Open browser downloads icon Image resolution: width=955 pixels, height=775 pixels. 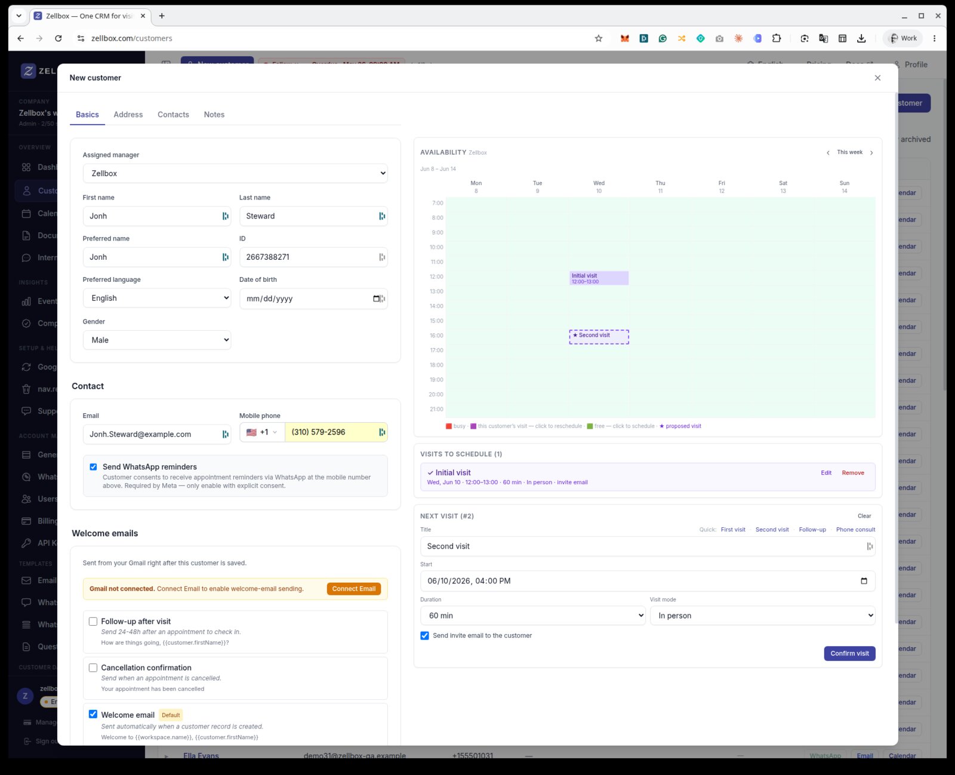(x=861, y=38)
